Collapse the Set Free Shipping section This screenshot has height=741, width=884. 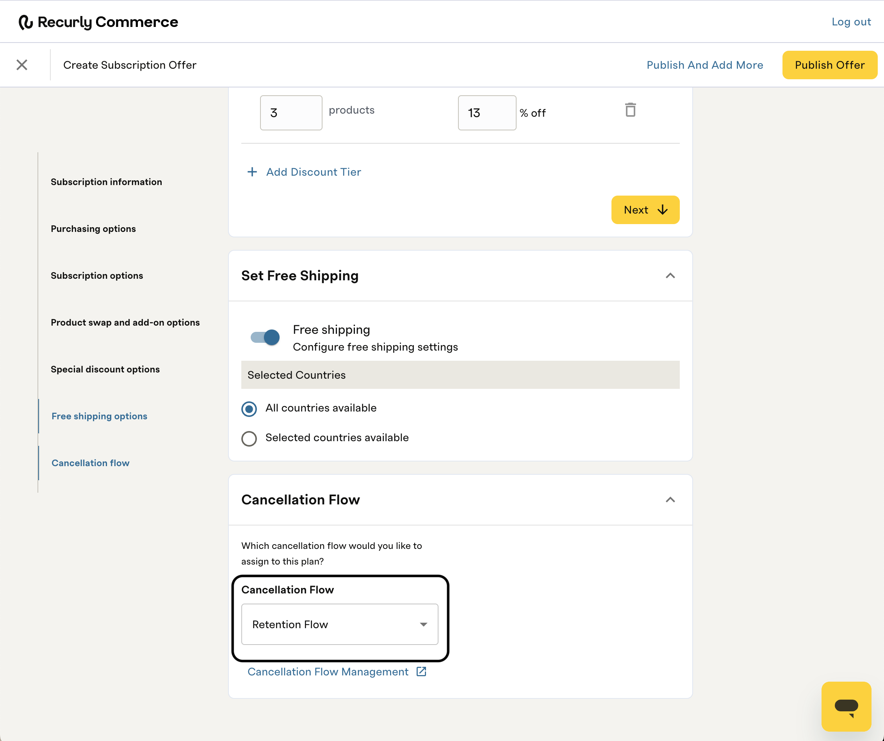(x=670, y=276)
